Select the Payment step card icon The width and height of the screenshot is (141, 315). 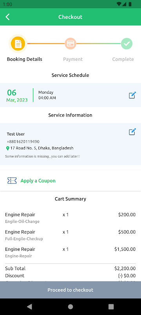(70, 44)
